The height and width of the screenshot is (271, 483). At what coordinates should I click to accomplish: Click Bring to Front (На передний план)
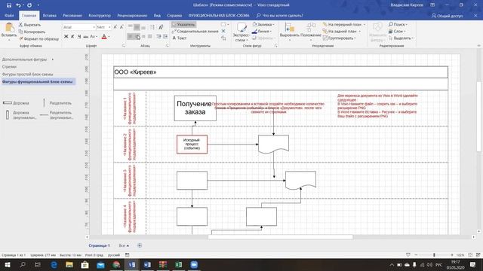(344, 24)
